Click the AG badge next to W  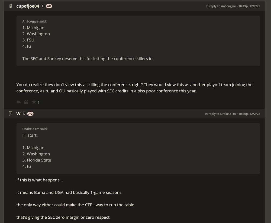30,114
